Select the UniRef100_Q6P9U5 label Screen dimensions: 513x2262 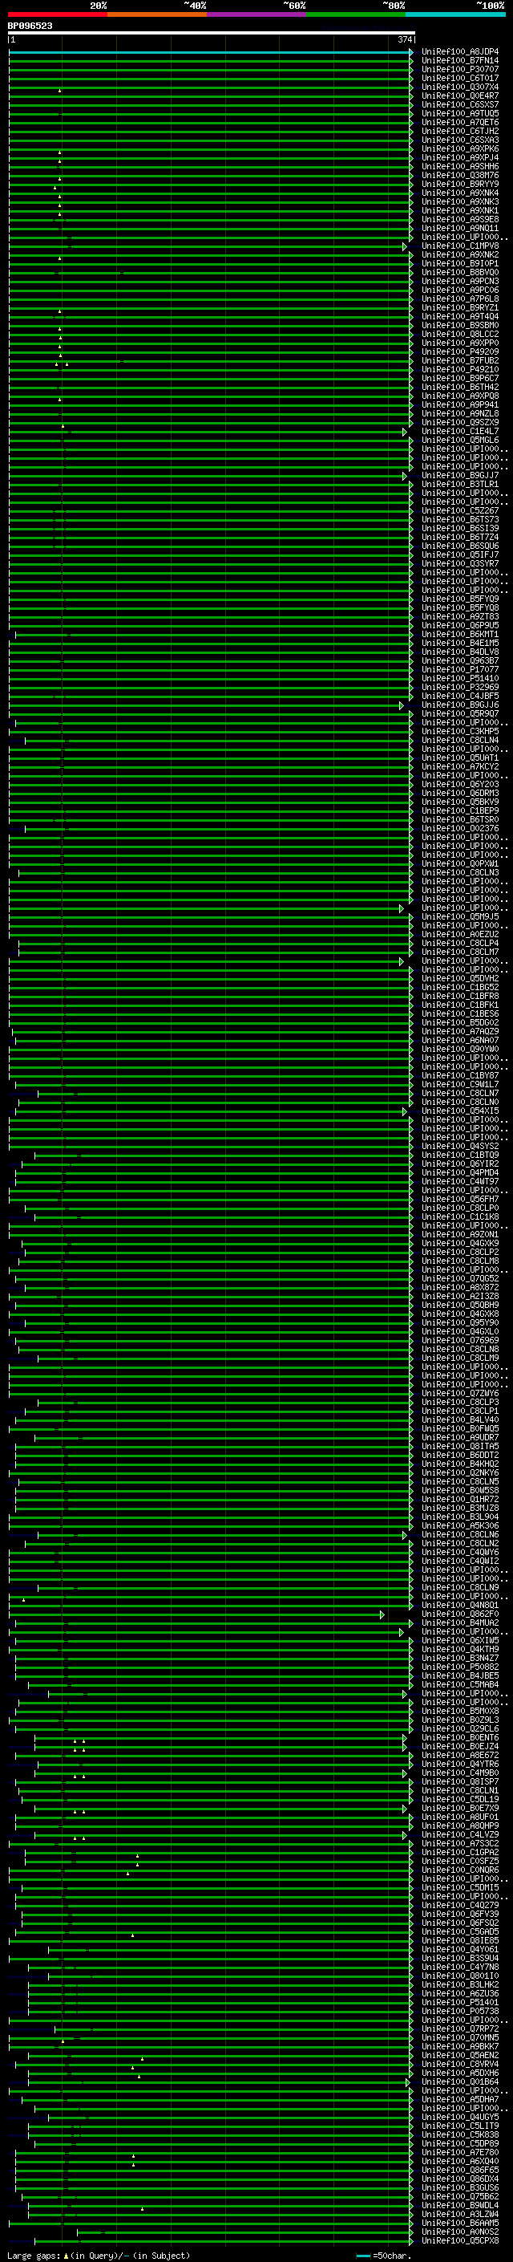460,625
